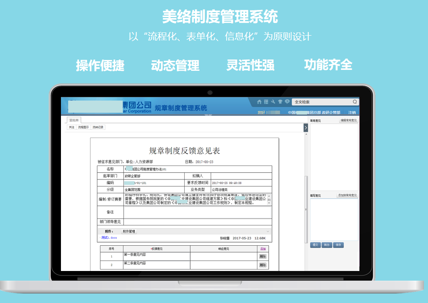Click the 添加 link in feedback table
The width and height of the screenshot is (428, 303).
[x=263, y=249]
